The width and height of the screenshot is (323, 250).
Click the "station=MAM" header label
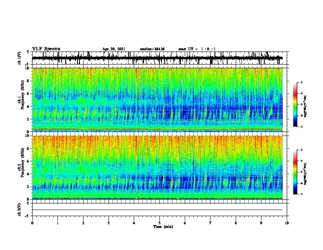pyautogui.click(x=152, y=49)
